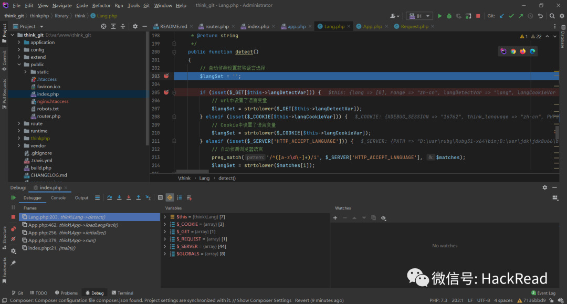Click Git Commit checkmark icon
567x304 pixels.
[511, 16]
